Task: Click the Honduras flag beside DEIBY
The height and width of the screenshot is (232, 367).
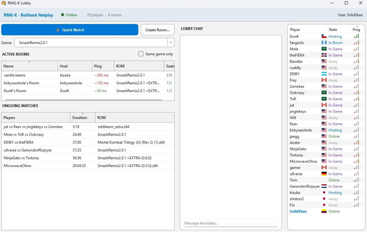Action: pyautogui.click(x=324, y=74)
